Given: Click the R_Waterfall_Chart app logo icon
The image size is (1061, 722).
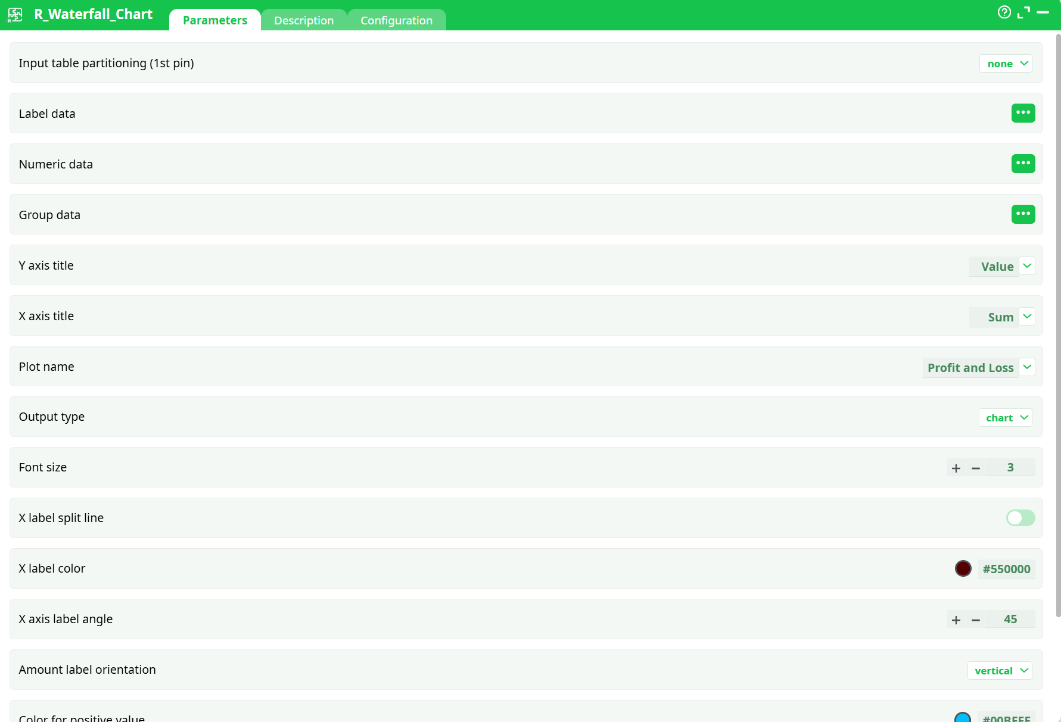Looking at the screenshot, I should 15,15.
